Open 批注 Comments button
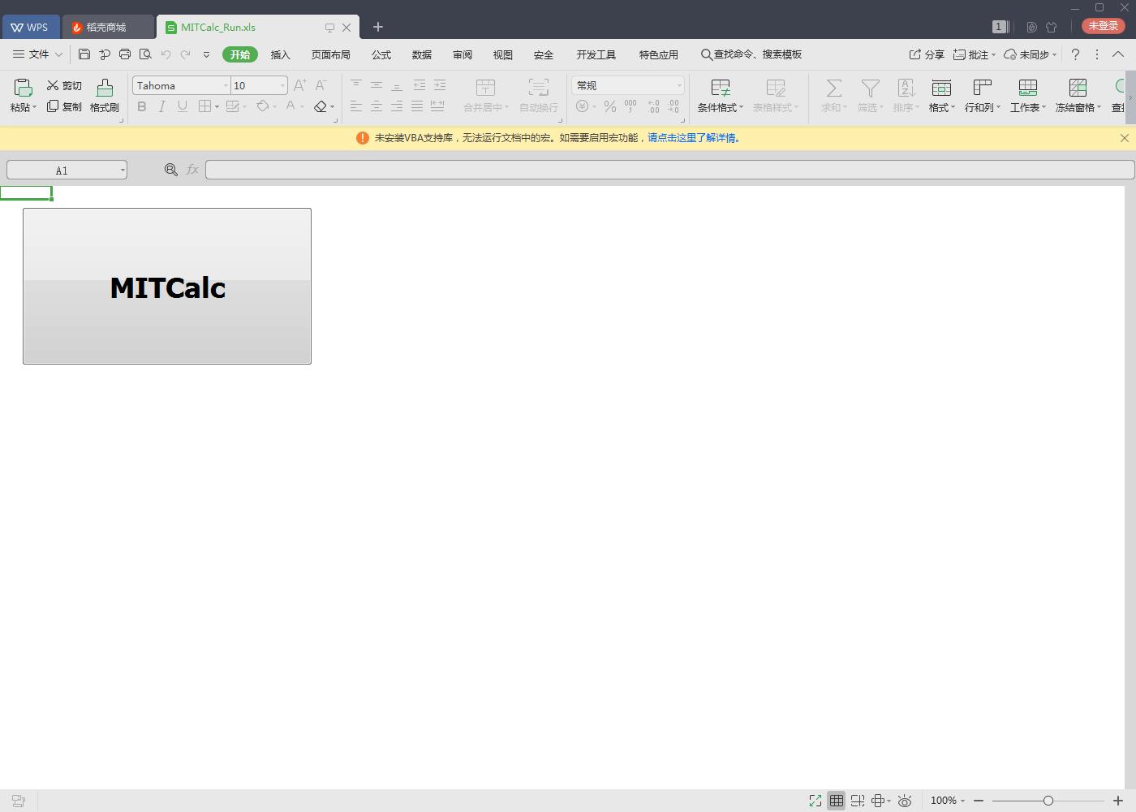 (974, 54)
